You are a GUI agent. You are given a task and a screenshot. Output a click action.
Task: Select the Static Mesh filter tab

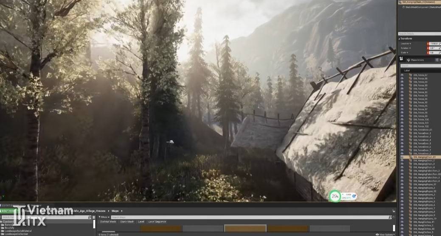tap(127, 222)
